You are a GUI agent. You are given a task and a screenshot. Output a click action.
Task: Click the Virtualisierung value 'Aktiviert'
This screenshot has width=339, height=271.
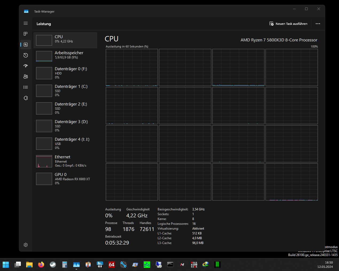[198, 229]
